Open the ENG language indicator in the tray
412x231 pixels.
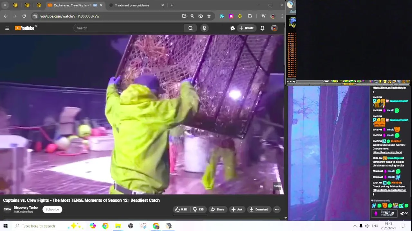pyautogui.click(x=375, y=226)
